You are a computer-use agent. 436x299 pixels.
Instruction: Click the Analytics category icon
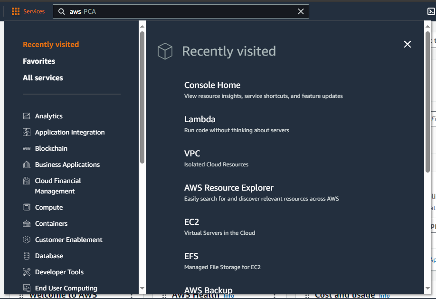[27, 116]
